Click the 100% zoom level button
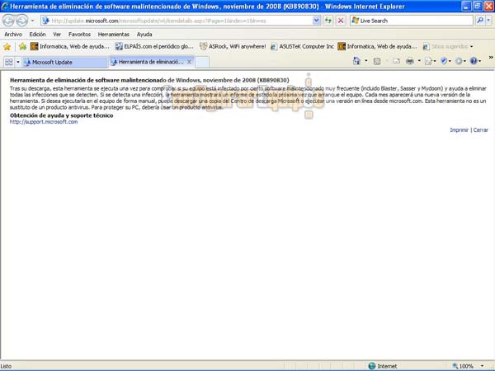The image size is (495, 371). 464,366
